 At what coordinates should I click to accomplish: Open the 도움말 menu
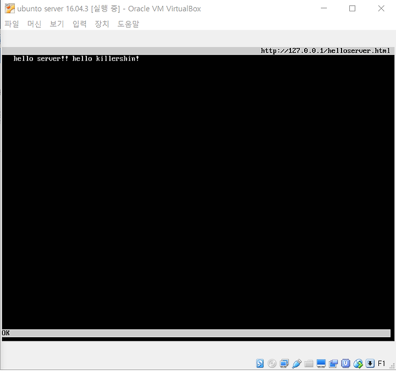(x=128, y=24)
